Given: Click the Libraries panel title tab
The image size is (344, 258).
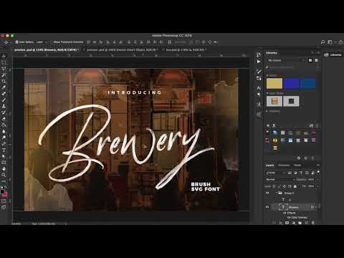Looking at the screenshot, I should click(x=272, y=53).
